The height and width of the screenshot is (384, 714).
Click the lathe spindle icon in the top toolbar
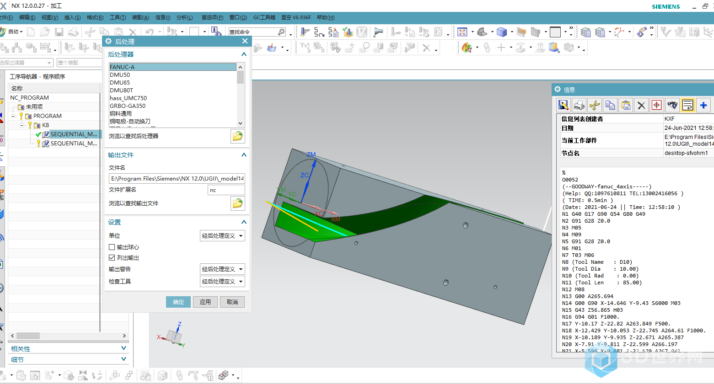[x=378, y=32]
